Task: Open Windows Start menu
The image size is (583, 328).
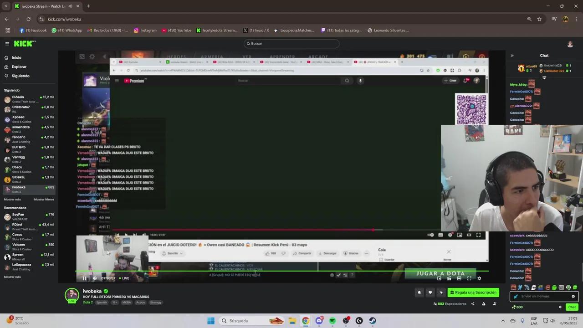Action: (211, 321)
